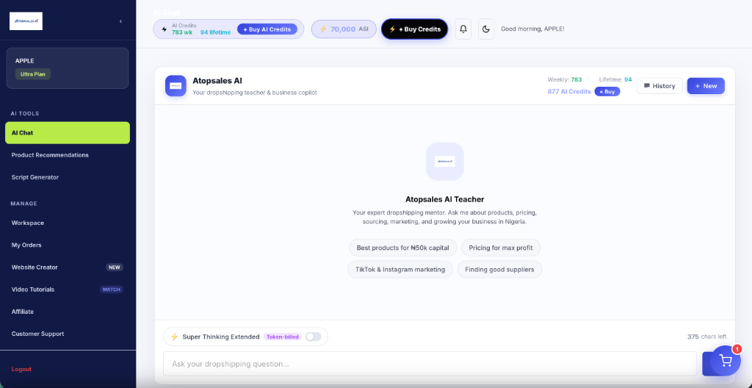This screenshot has height=388, width=752.
Task: Click + Buy AI Credits in top bar
Action: click(x=267, y=29)
